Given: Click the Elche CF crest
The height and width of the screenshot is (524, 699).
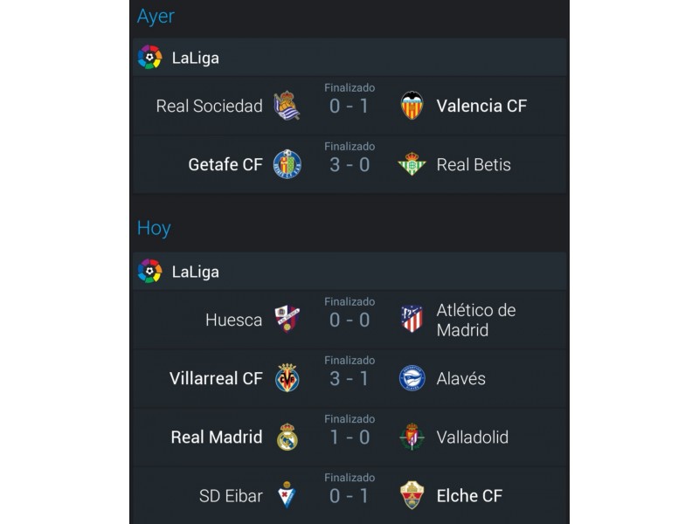Looking at the screenshot, I should tap(412, 495).
